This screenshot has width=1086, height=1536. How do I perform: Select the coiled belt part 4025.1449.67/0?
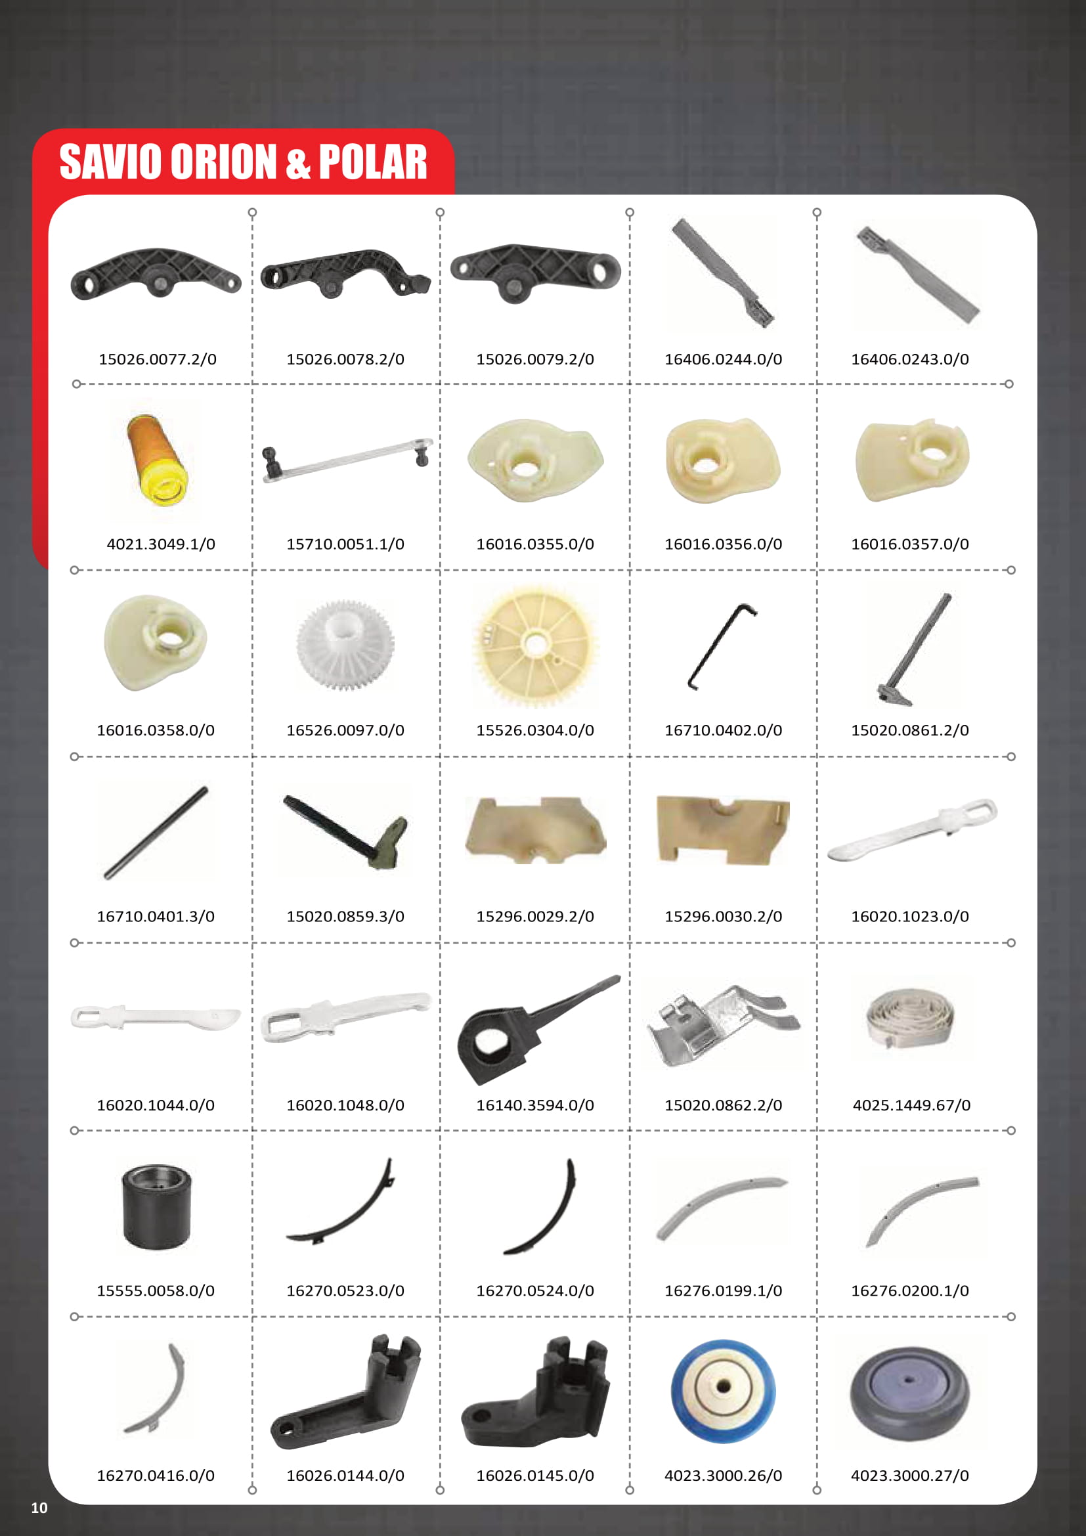click(x=910, y=1019)
